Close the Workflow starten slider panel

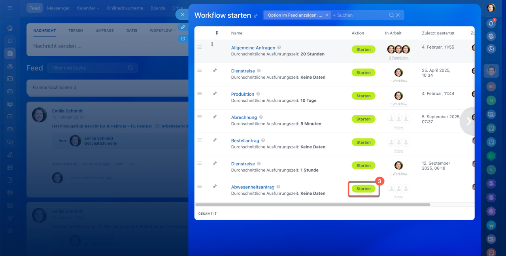(182, 14)
